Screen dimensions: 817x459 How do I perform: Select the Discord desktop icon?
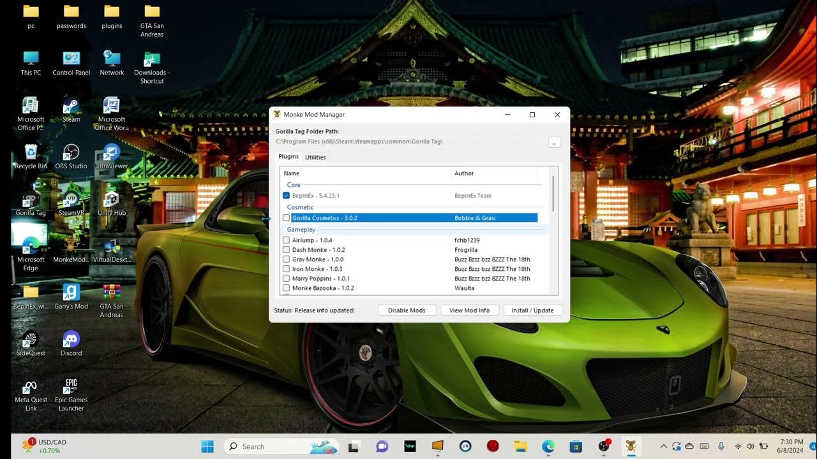(71, 343)
